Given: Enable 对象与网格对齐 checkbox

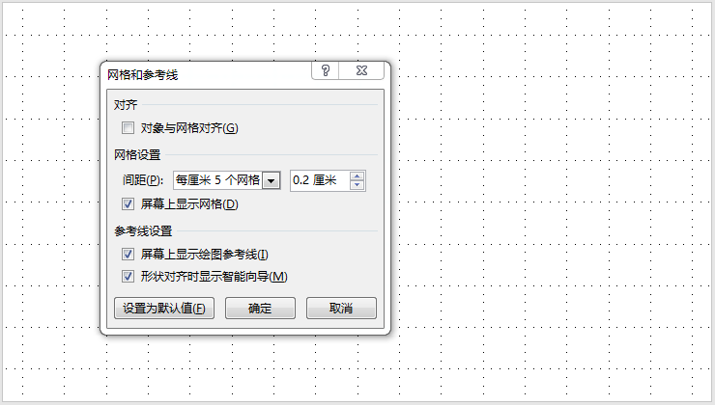Looking at the screenshot, I should (129, 128).
